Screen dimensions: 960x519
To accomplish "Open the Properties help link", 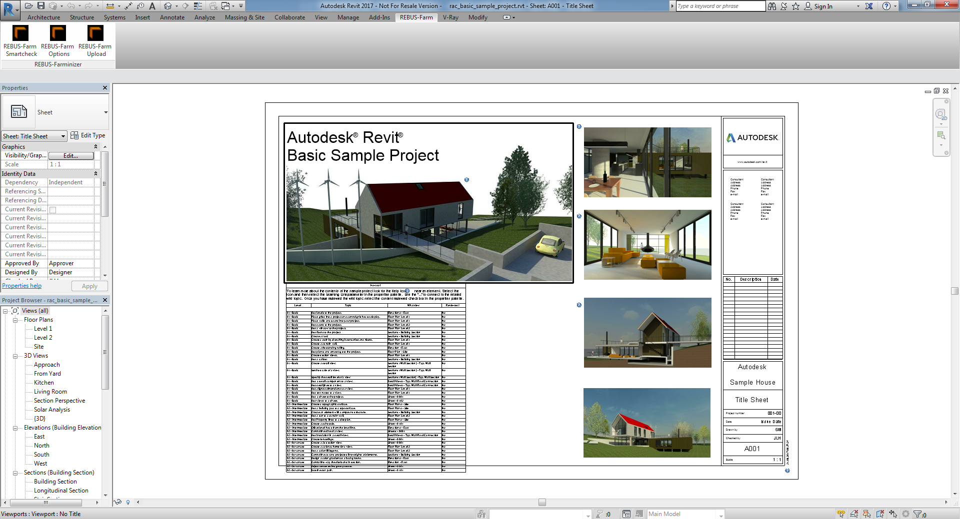I will click(22, 286).
